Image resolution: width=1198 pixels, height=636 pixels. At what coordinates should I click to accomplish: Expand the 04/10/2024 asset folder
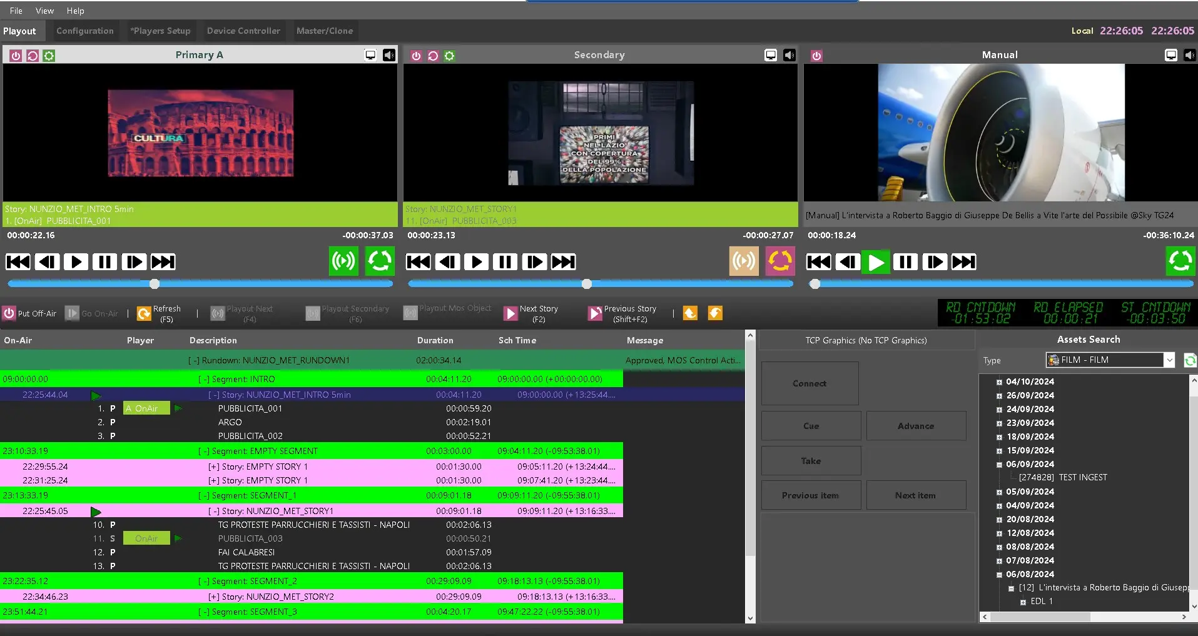coord(999,381)
